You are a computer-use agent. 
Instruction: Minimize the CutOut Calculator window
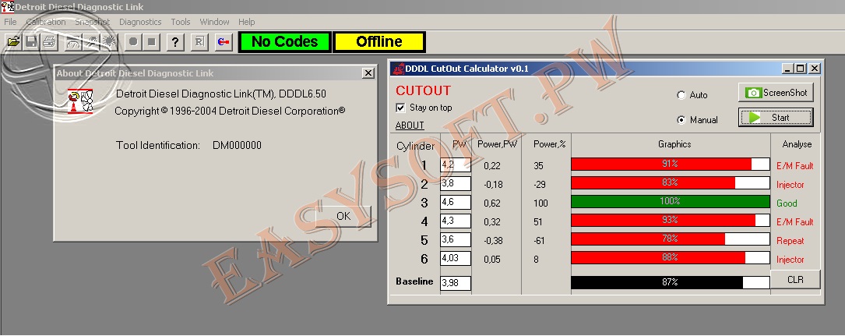click(787, 69)
